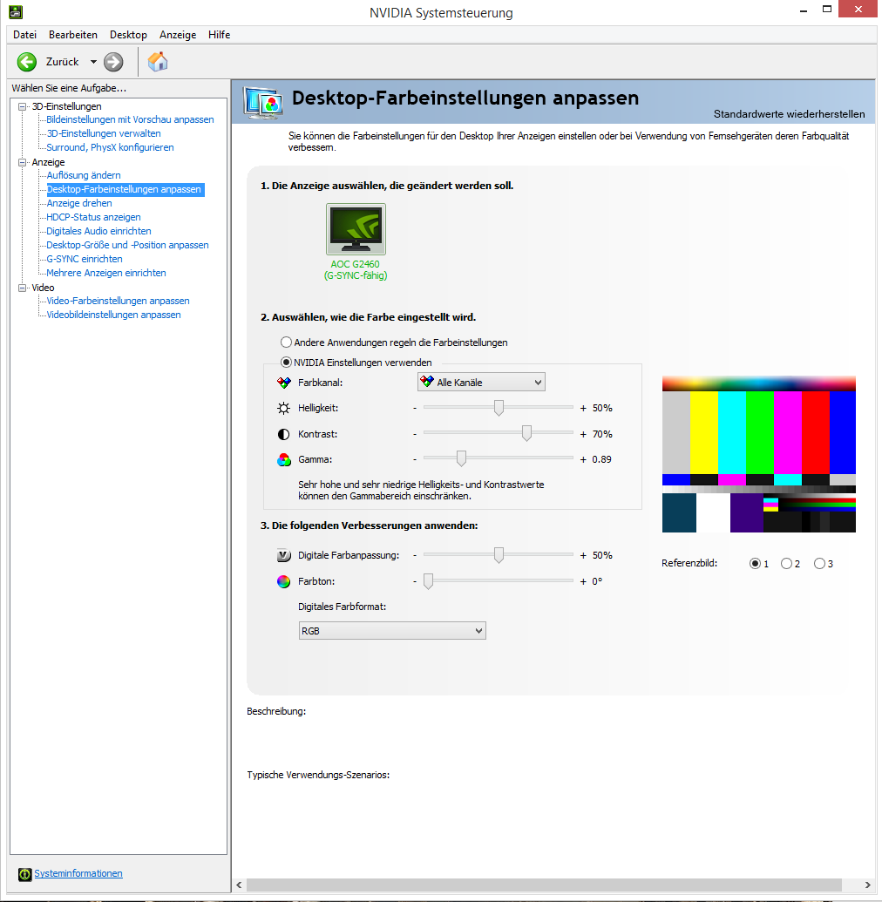Click Standardwerte wiederherstellen link

[789, 114]
